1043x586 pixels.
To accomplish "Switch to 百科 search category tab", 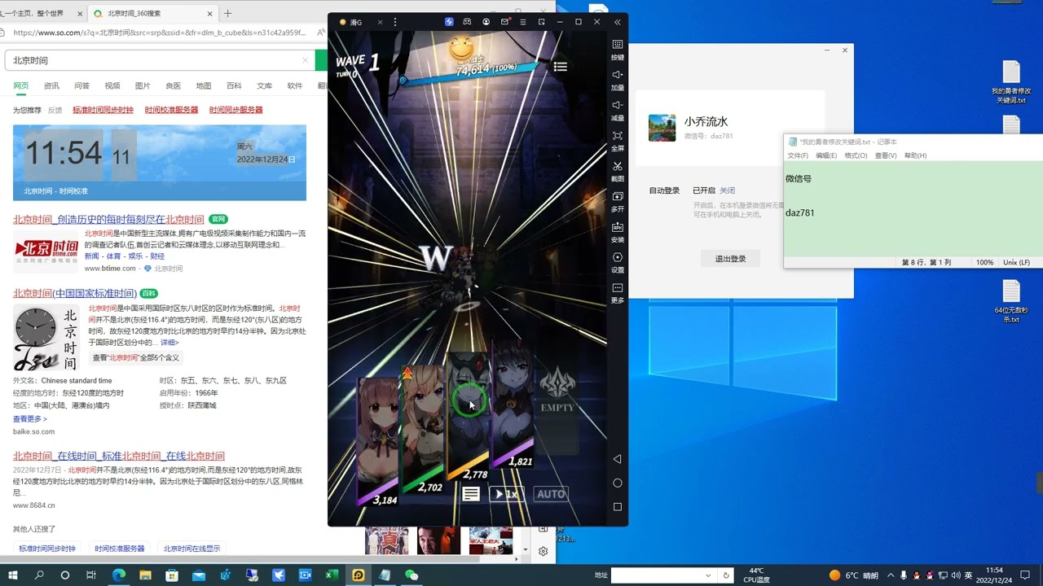I will [234, 85].
